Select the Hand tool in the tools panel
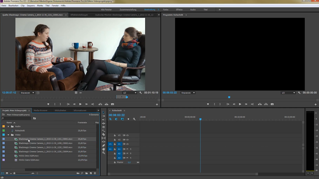Image resolution: width=319 pixels, height=179 pixels. tap(103, 149)
